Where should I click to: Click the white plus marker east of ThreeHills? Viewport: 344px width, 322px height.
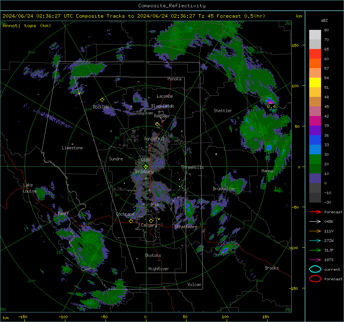(216, 154)
